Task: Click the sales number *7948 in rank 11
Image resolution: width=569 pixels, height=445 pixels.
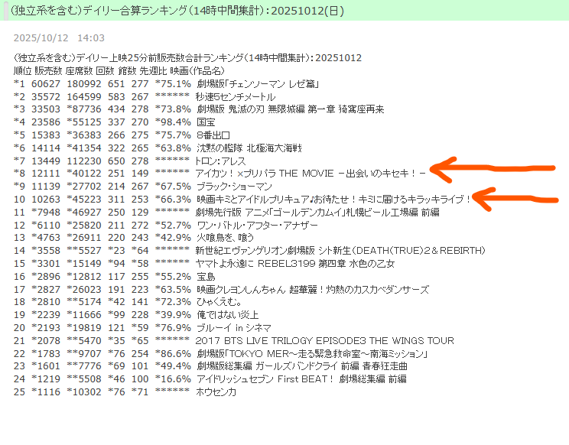Action: pos(46,212)
